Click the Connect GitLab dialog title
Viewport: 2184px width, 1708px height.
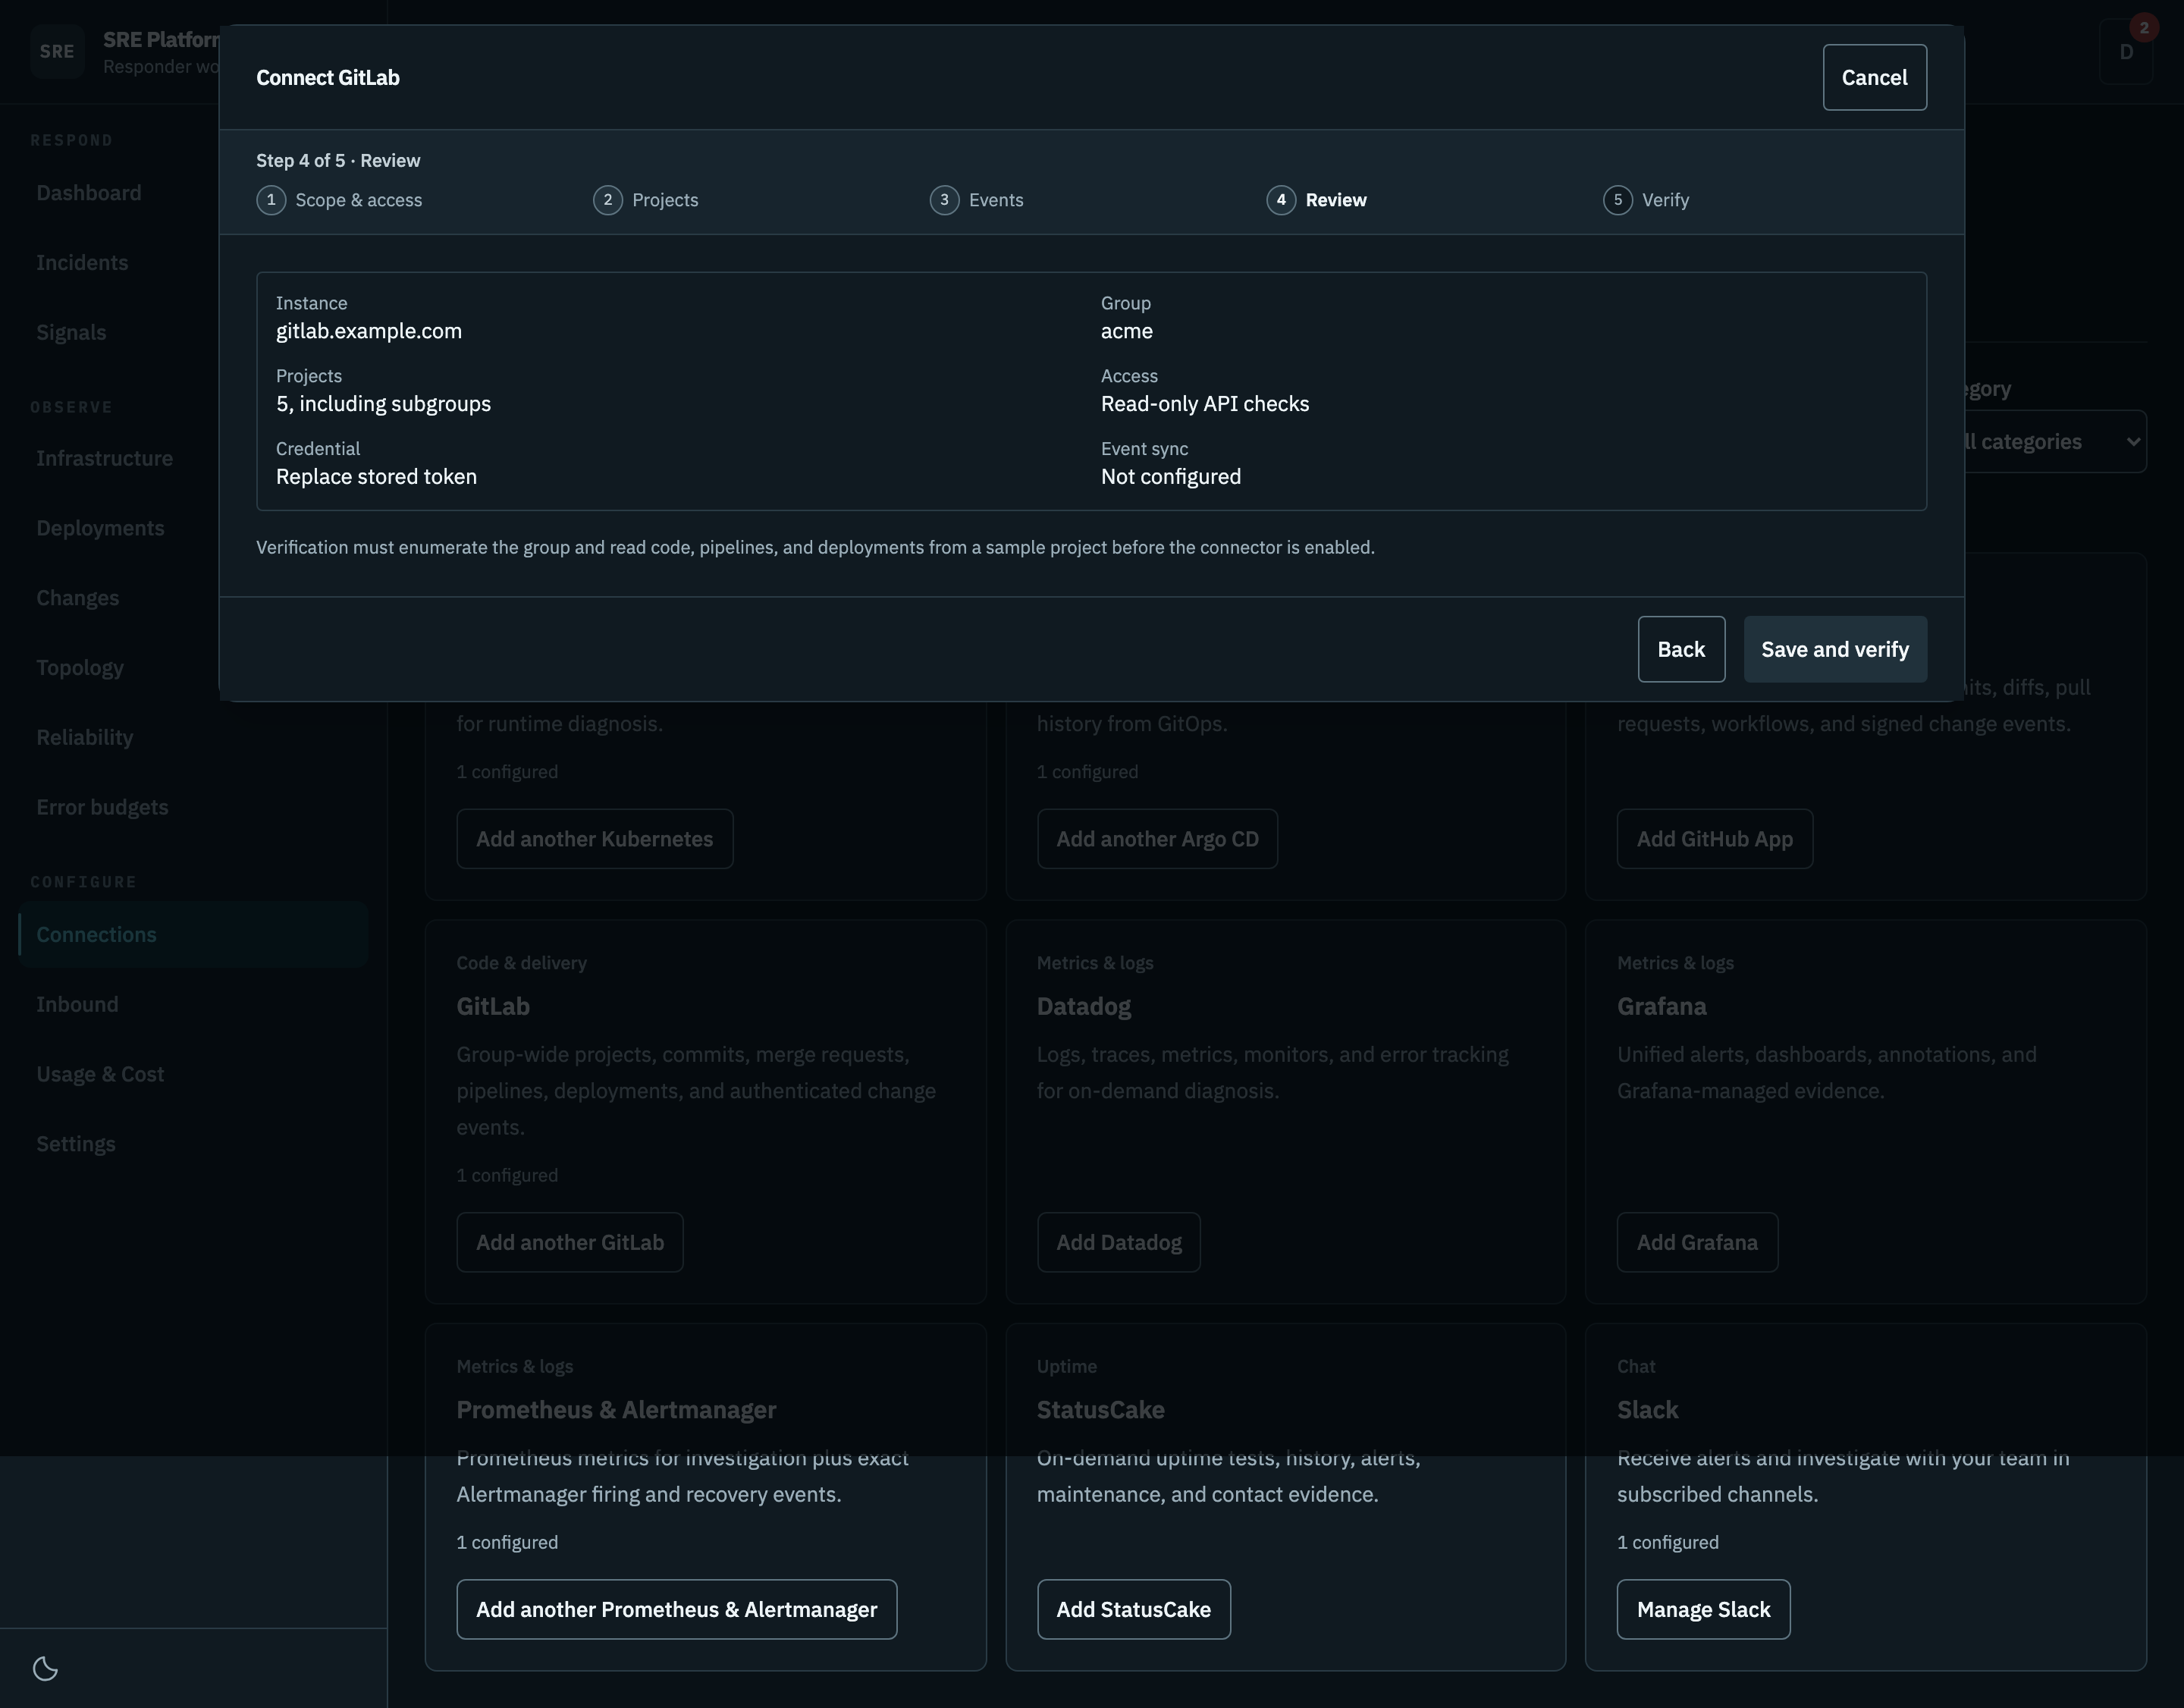coord(328,78)
